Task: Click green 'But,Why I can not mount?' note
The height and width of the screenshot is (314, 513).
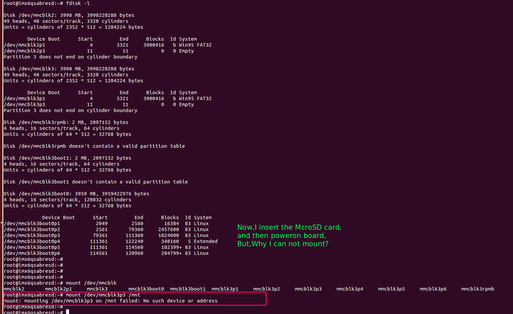Action: click(282, 244)
